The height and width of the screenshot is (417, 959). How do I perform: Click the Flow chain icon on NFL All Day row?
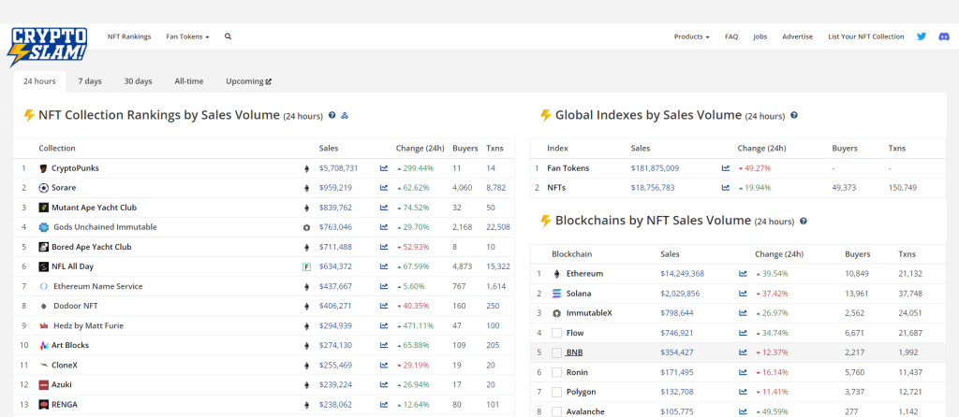pos(306,266)
